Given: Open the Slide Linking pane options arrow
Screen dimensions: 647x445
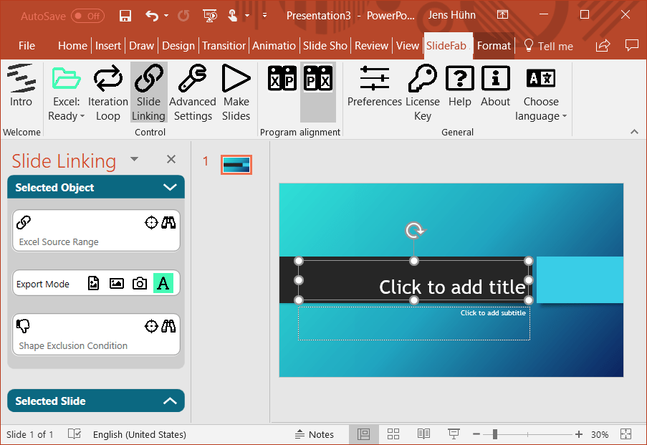Looking at the screenshot, I should (134, 159).
